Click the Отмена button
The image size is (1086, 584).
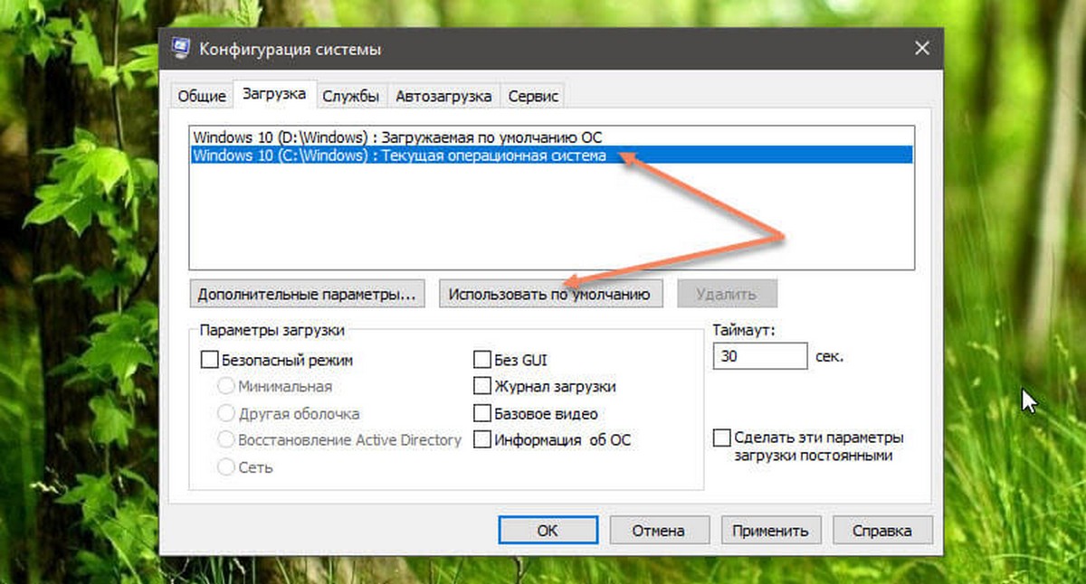(659, 531)
